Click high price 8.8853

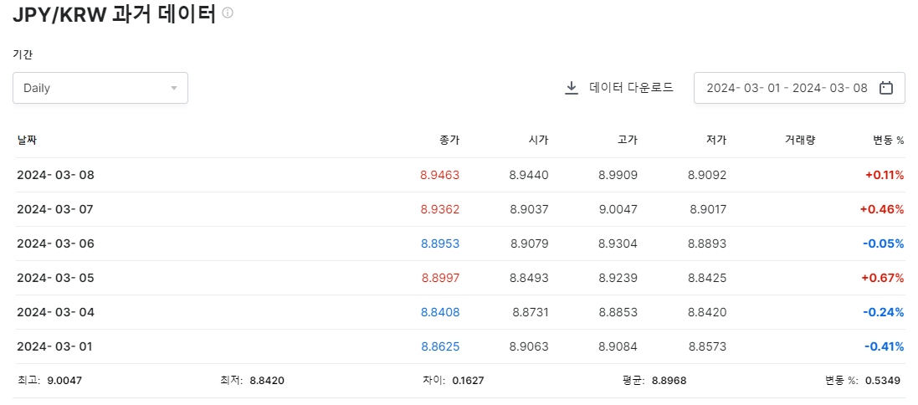pyautogui.click(x=618, y=312)
